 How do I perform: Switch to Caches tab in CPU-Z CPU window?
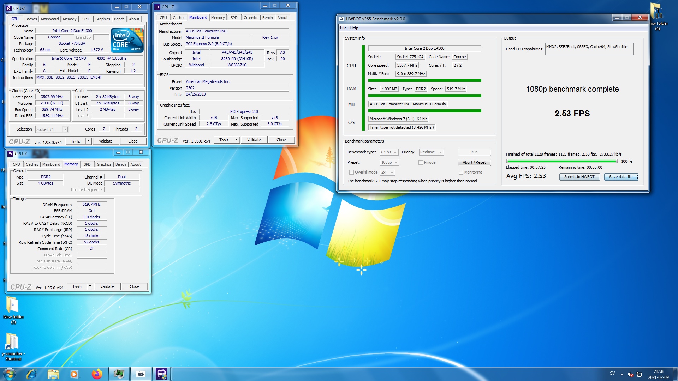pyautogui.click(x=30, y=19)
